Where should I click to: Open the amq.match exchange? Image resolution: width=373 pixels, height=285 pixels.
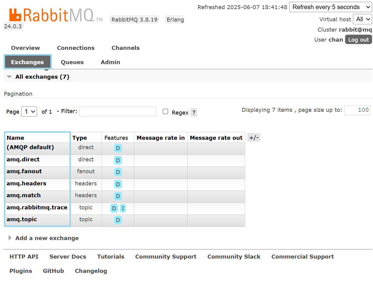[24, 195]
